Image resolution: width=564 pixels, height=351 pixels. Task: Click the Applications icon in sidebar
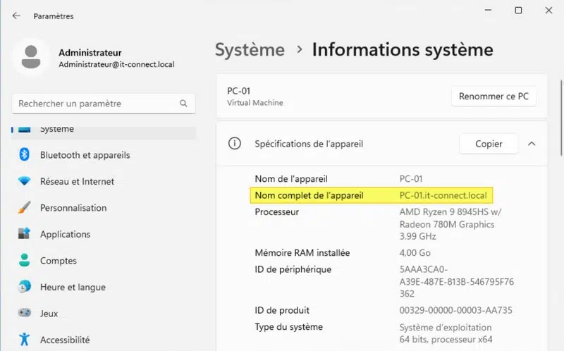coord(24,234)
